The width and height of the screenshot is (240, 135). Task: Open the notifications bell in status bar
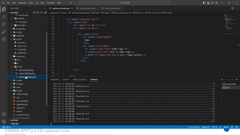[x=237, y=127]
